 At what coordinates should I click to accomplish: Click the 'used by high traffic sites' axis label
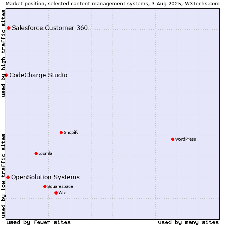pos(3,53)
